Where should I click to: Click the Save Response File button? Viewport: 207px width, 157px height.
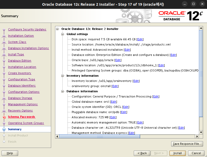(187, 144)
